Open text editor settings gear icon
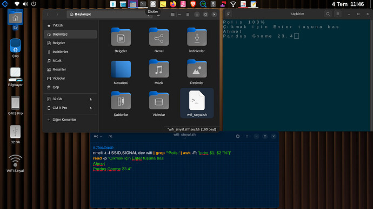This screenshot has height=209, width=373. [238, 136]
